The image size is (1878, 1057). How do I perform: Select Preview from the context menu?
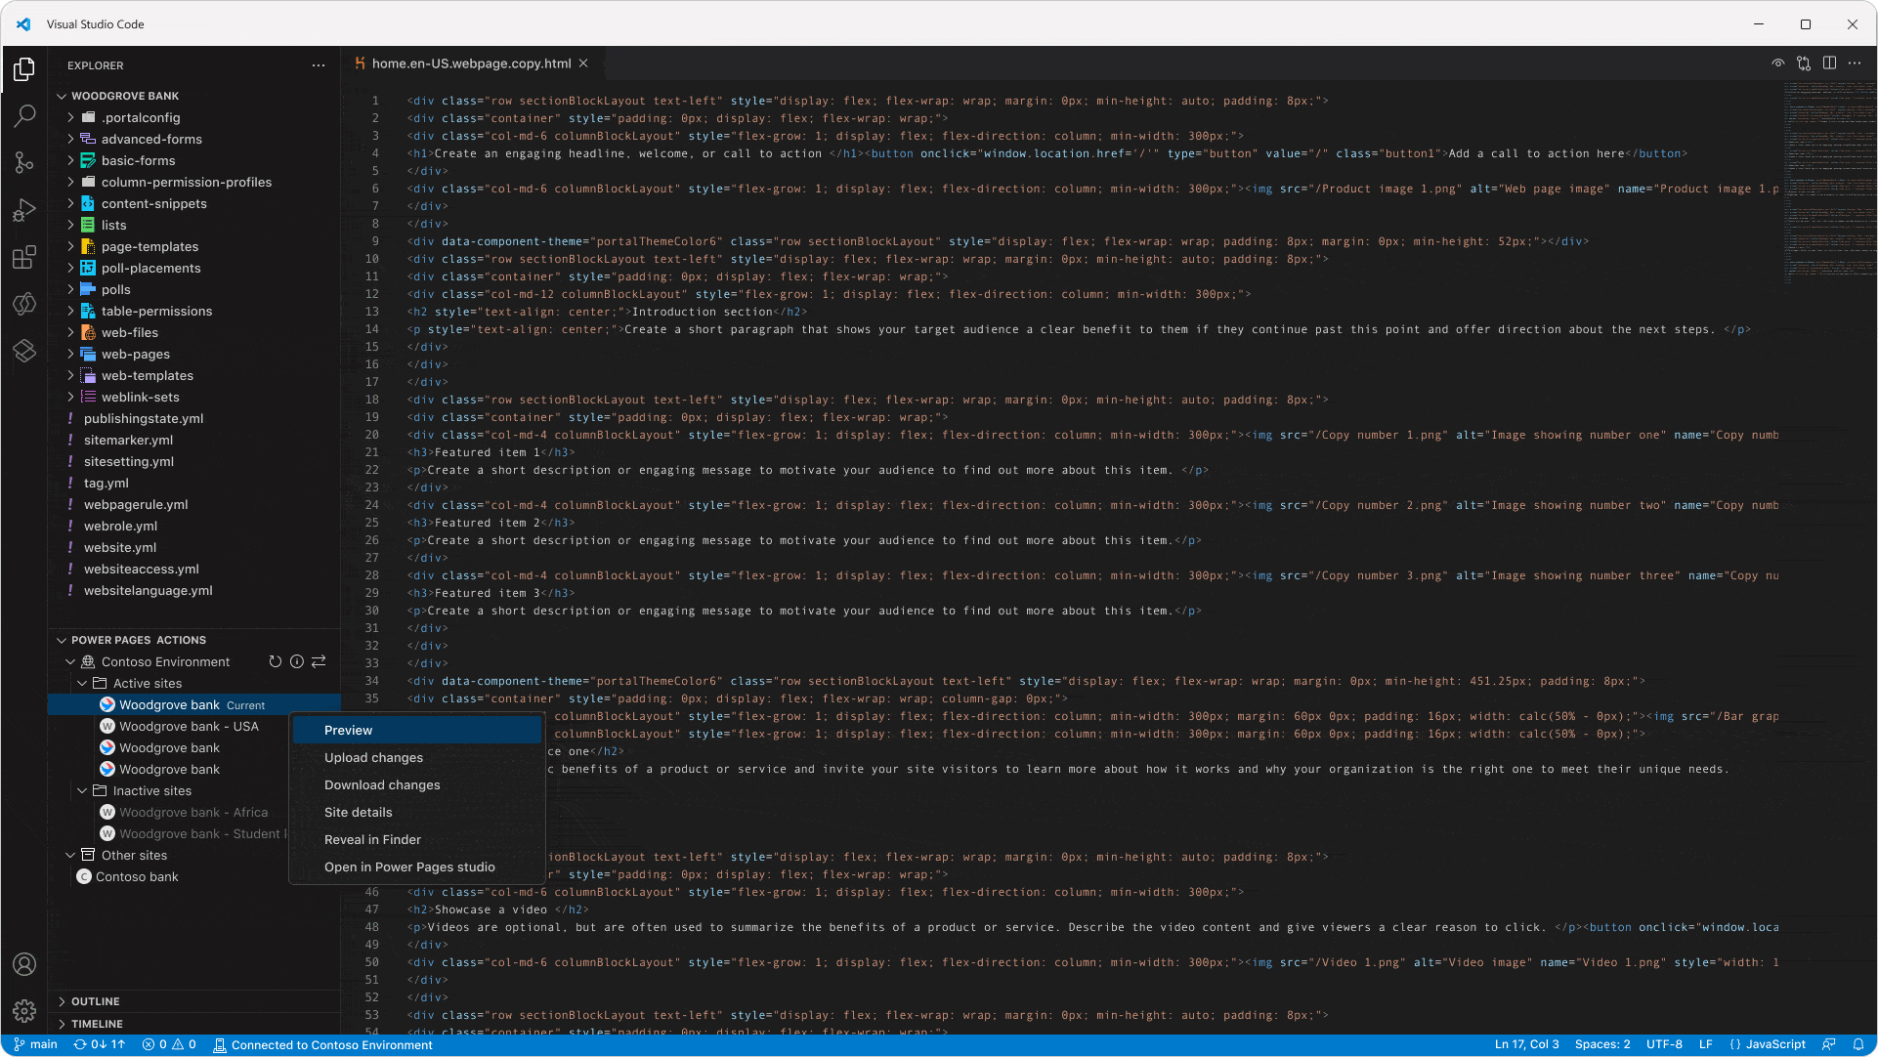click(348, 730)
